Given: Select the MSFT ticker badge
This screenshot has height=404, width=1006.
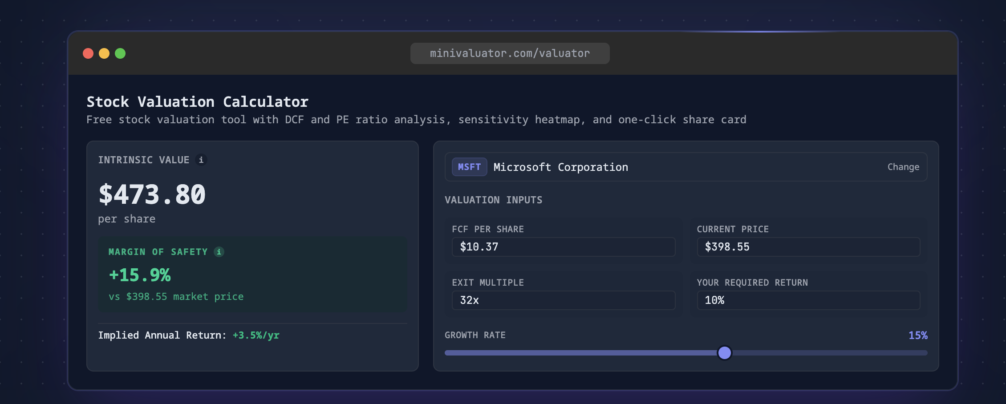Looking at the screenshot, I should click(x=469, y=167).
